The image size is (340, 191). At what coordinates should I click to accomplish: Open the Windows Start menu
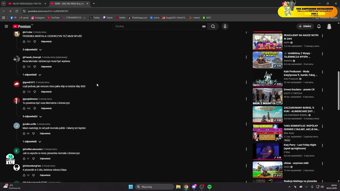tap(131, 187)
